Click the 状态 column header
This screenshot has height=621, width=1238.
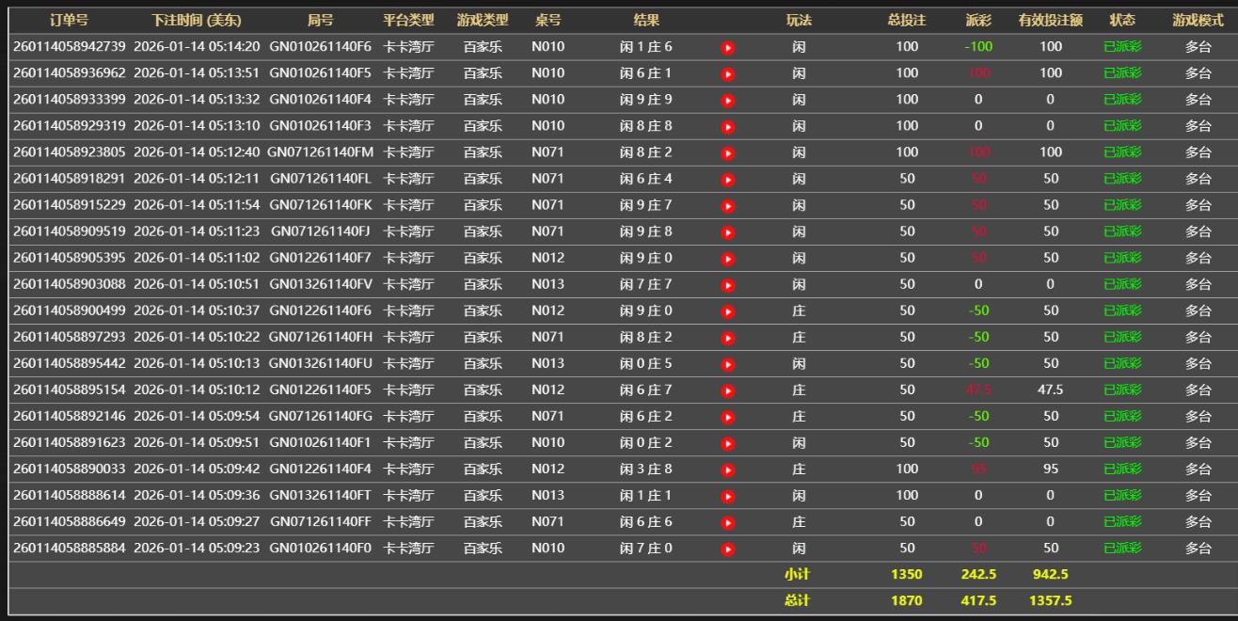[x=1121, y=20]
